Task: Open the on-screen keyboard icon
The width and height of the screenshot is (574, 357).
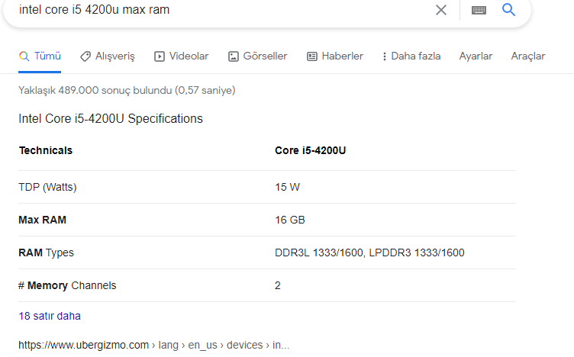Action: tap(479, 10)
